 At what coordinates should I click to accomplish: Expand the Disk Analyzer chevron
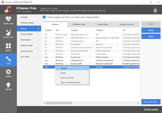point(38,40)
